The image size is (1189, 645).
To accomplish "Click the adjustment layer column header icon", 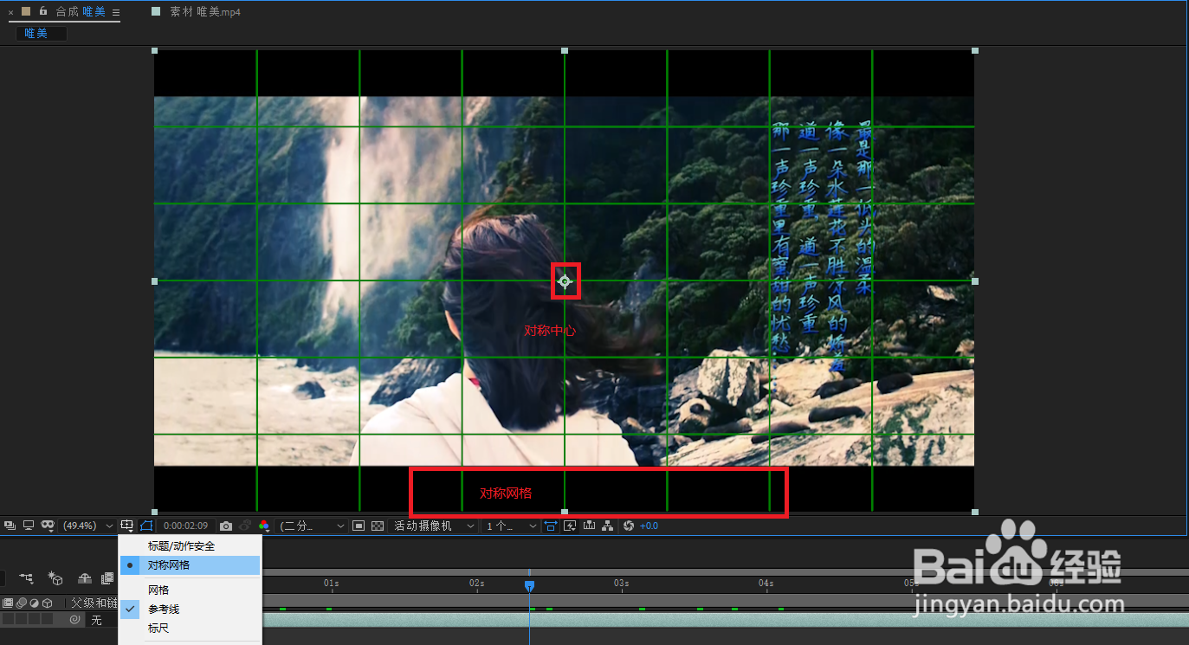I will tap(34, 603).
